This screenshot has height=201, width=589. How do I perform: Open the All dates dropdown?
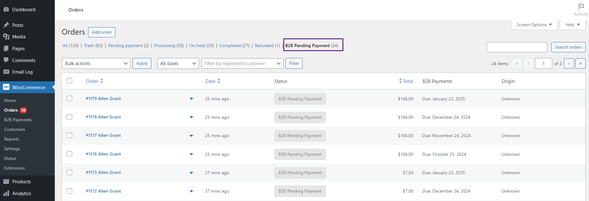coord(178,63)
